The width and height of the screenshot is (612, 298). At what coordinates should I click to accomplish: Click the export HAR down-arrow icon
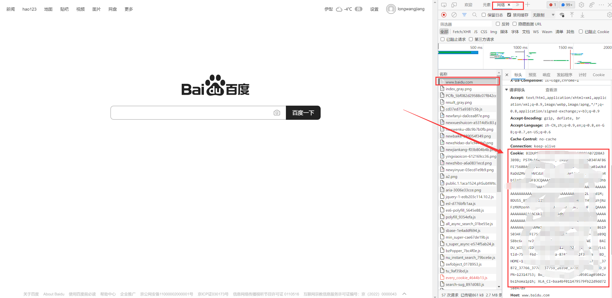pyautogui.click(x=582, y=15)
